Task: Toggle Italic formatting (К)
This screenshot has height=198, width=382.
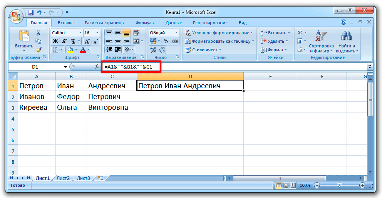Action: coord(64,41)
